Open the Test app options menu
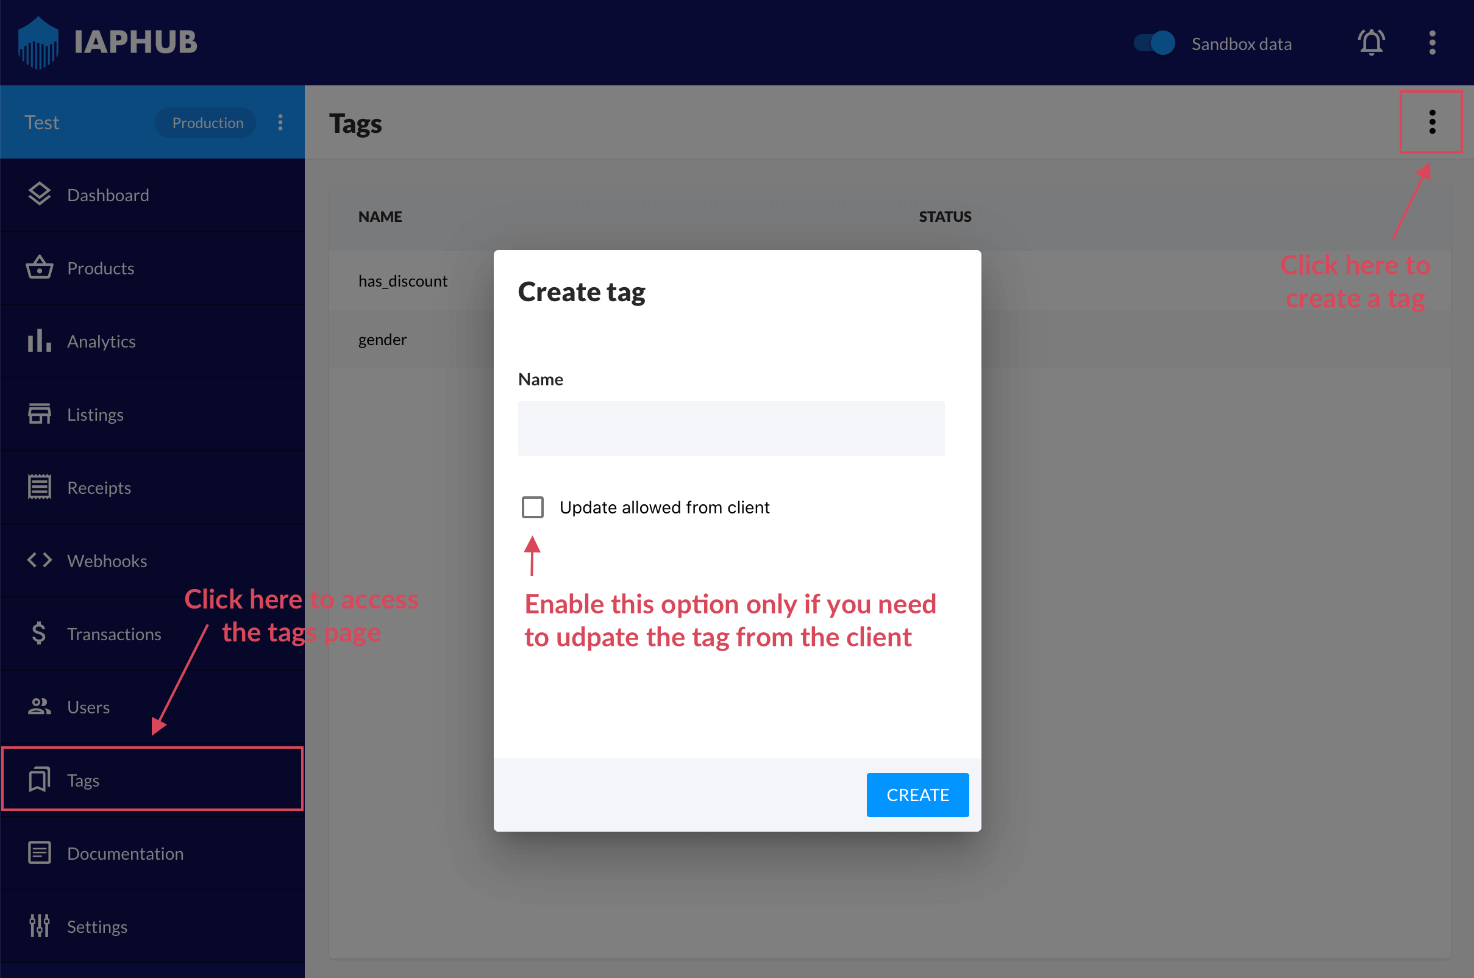The width and height of the screenshot is (1474, 978). click(x=280, y=122)
